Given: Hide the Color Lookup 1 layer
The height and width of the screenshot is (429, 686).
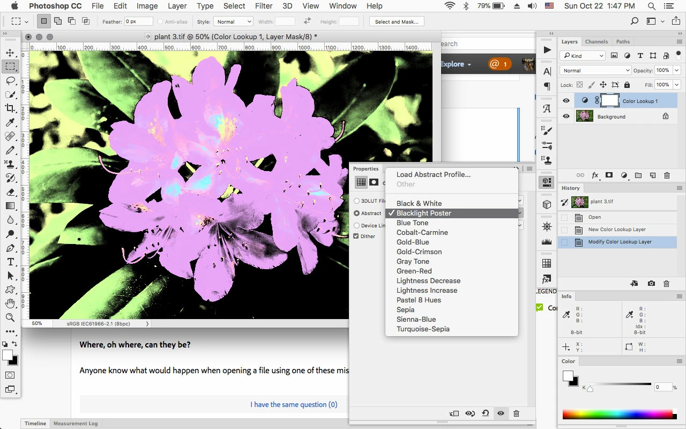Looking at the screenshot, I should 566,101.
